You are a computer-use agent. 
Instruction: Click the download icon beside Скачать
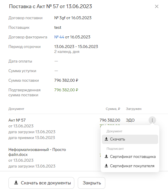pyautogui.click(x=106, y=139)
